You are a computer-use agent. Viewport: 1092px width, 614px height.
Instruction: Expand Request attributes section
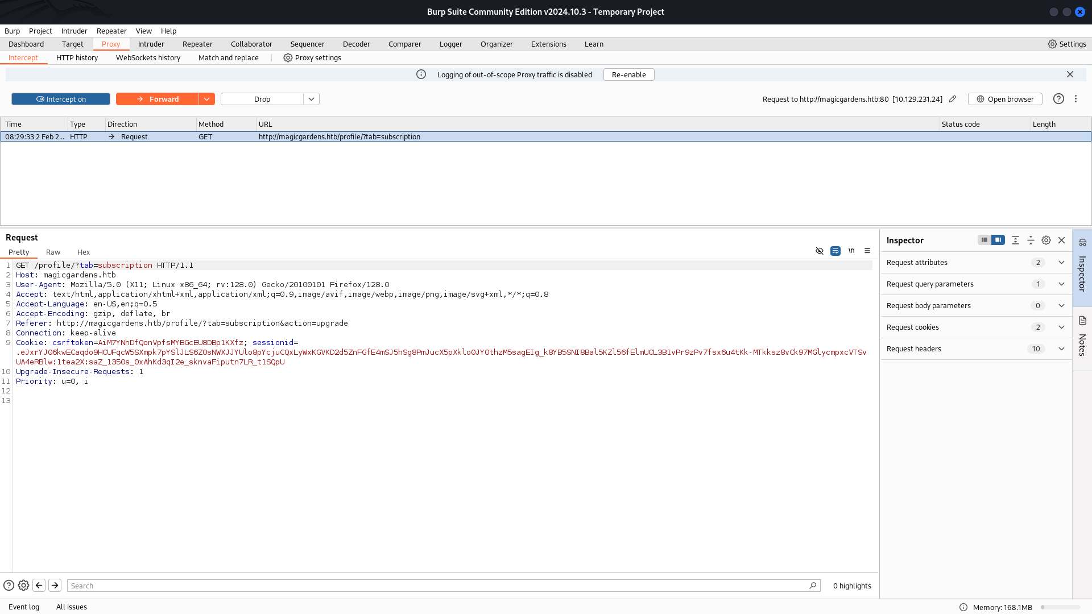coord(976,262)
